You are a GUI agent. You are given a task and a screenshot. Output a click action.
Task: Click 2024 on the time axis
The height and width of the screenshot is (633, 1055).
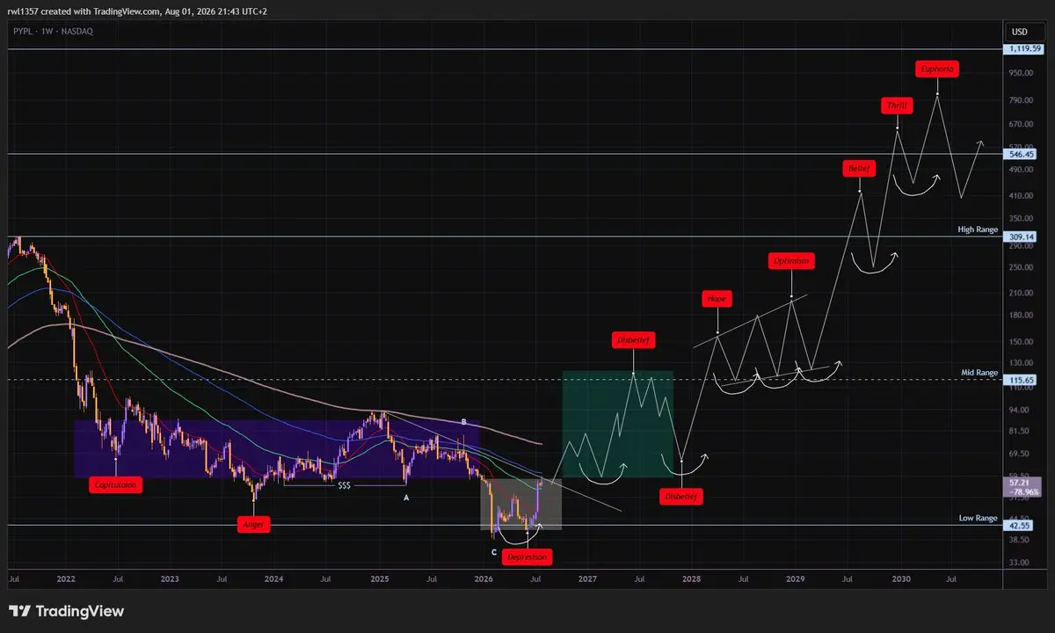point(273,580)
